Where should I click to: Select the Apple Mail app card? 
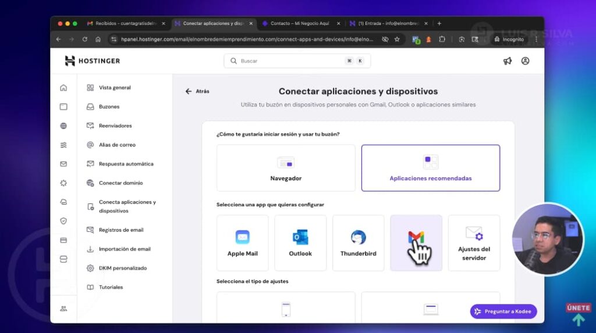(x=243, y=243)
